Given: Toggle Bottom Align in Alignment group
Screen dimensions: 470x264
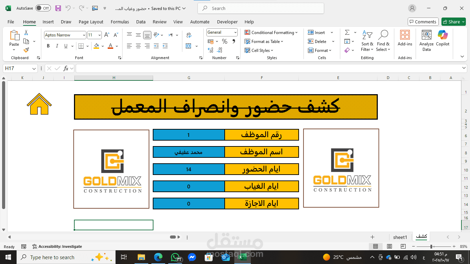Looking at the screenshot, I should [x=147, y=35].
